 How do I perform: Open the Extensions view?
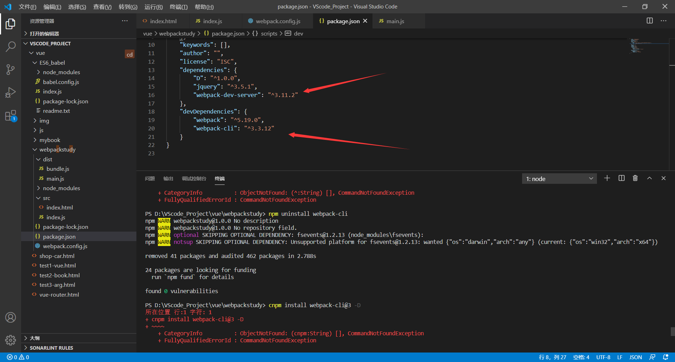[x=11, y=115]
